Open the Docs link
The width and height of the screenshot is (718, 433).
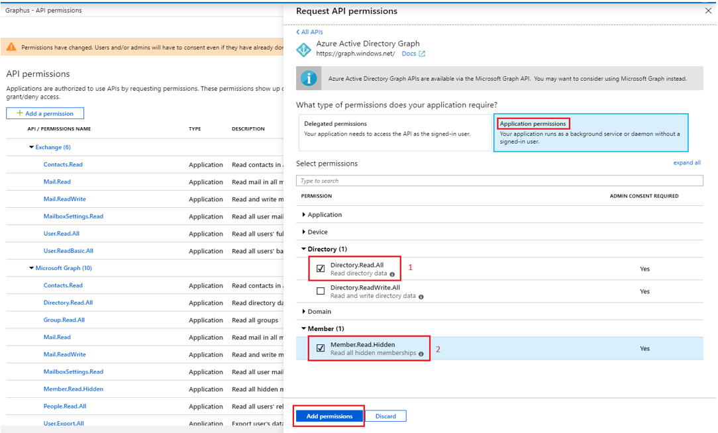click(409, 54)
